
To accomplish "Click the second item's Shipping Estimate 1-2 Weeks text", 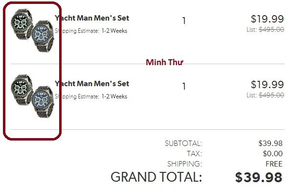I will (91, 96).
